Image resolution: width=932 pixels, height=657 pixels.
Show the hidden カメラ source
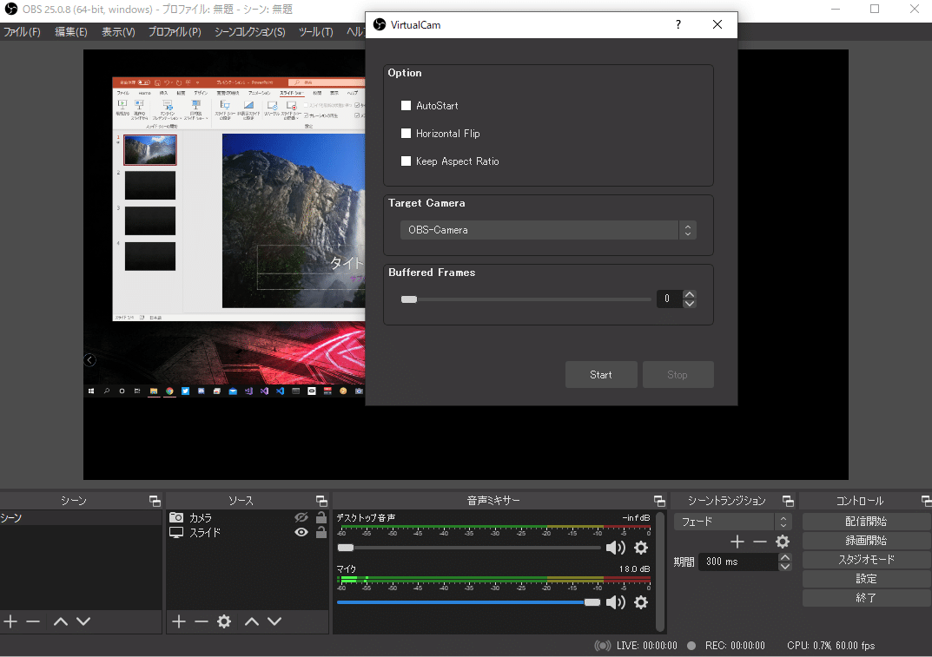(301, 517)
